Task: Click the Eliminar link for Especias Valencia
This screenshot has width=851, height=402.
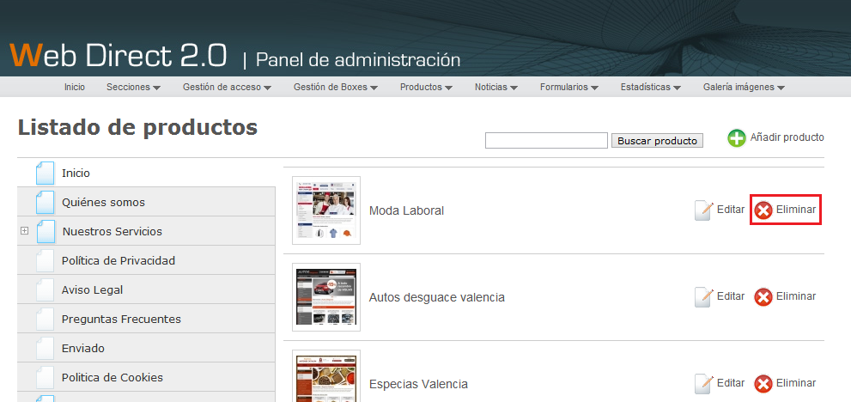Action: click(x=796, y=383)
